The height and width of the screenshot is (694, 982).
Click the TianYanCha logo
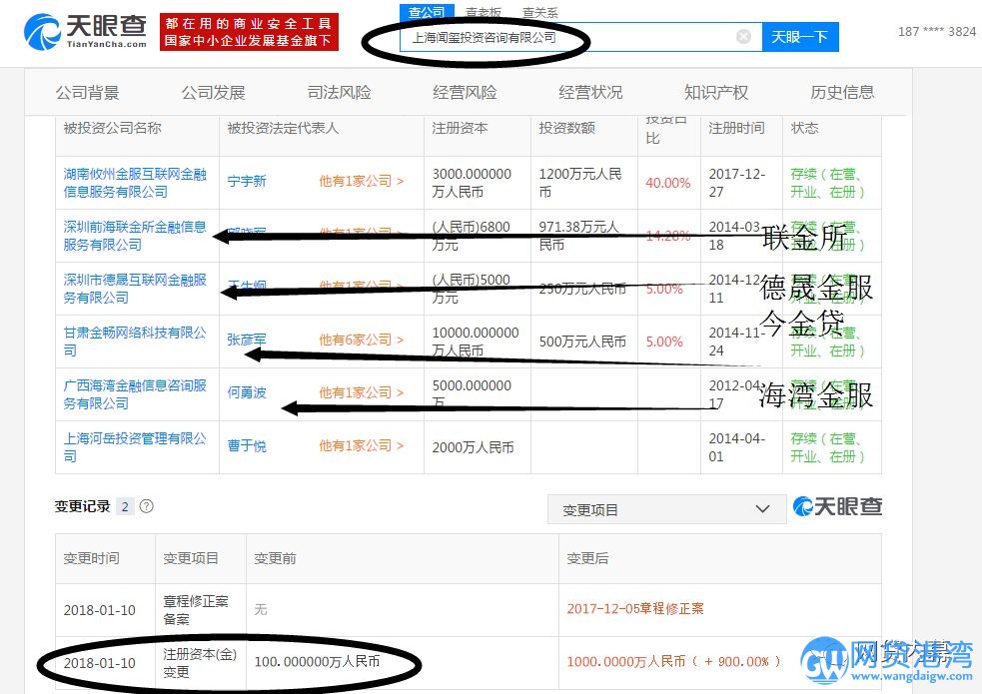[x=85, y=31]
